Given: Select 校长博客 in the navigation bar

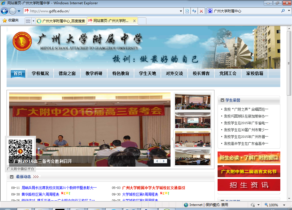Looking at the screenshot, I should click(201, 73).
